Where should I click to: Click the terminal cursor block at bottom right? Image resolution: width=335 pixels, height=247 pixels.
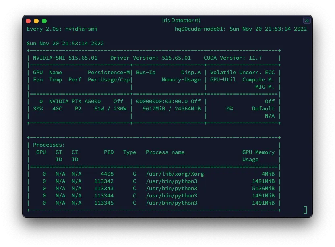[x=305, y=210]
